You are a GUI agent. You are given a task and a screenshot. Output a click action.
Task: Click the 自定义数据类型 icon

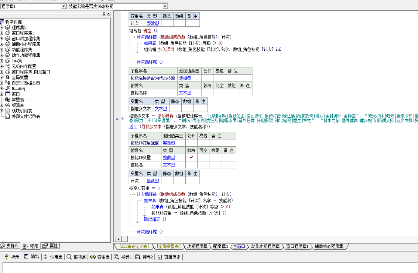[8, 83]
